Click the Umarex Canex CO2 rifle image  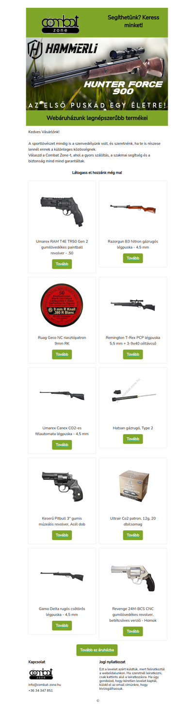(62, 394)
